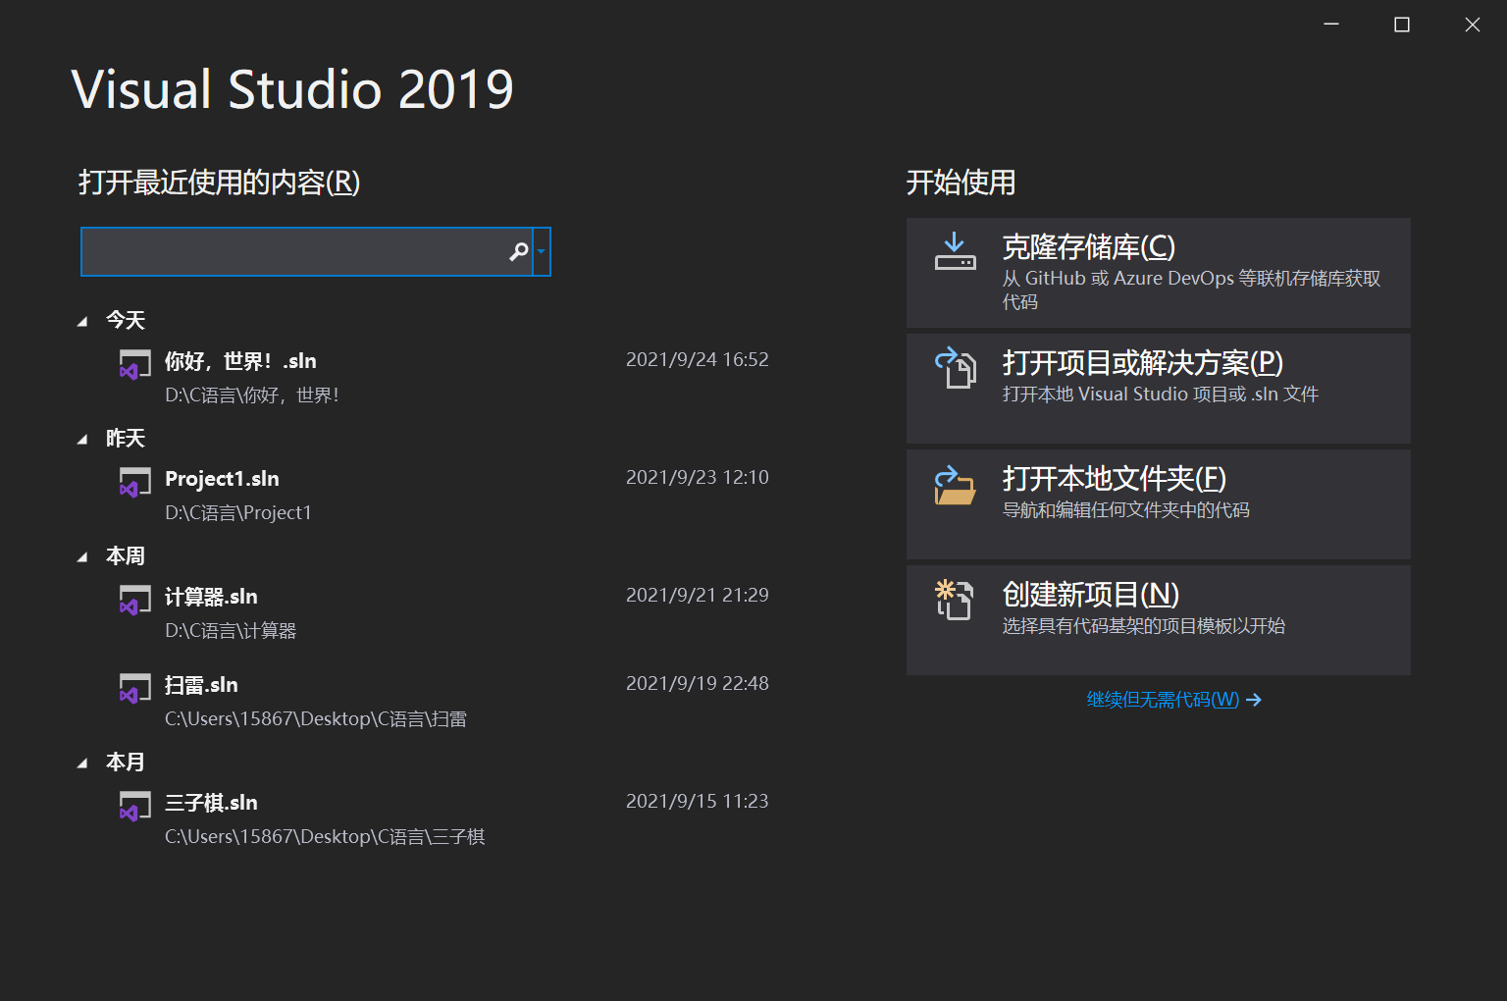This screenshot has height=1001, width=1507.
Task: Click the 克隆存储库(C) button
Action: click(1159, 273)
